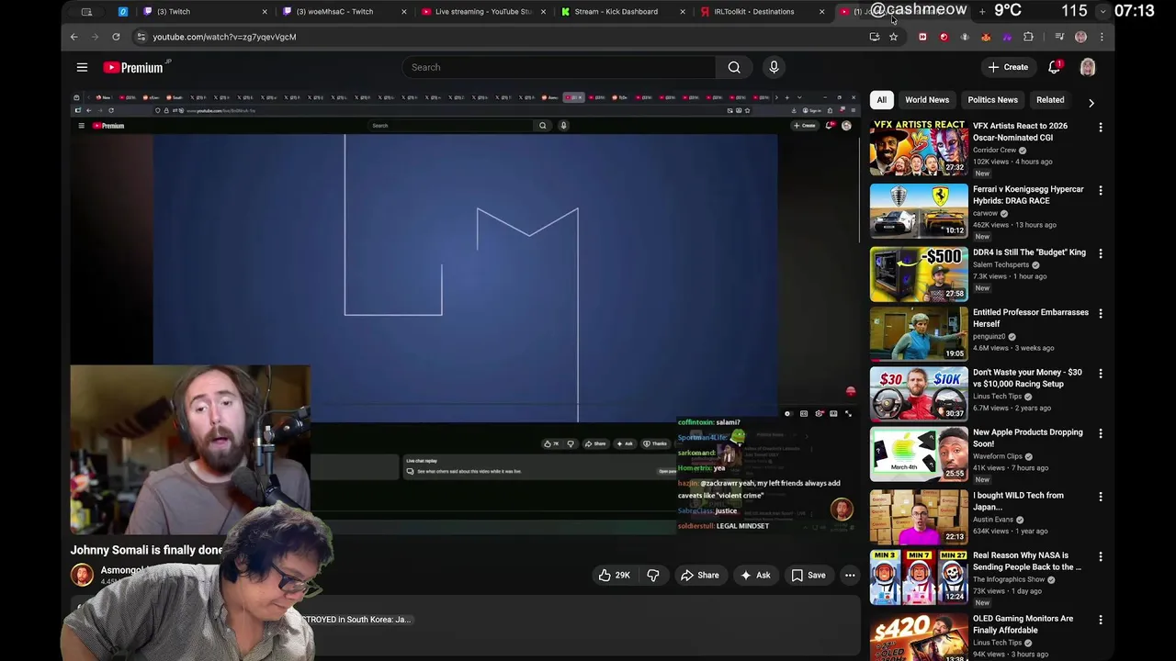The image size is (1176, 661).
Task: View site information icon beside the URL
Action: pyautogui.click(x=141, y=37)
